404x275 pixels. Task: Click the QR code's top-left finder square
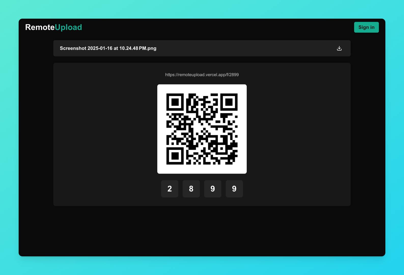[x=175, y=102]
